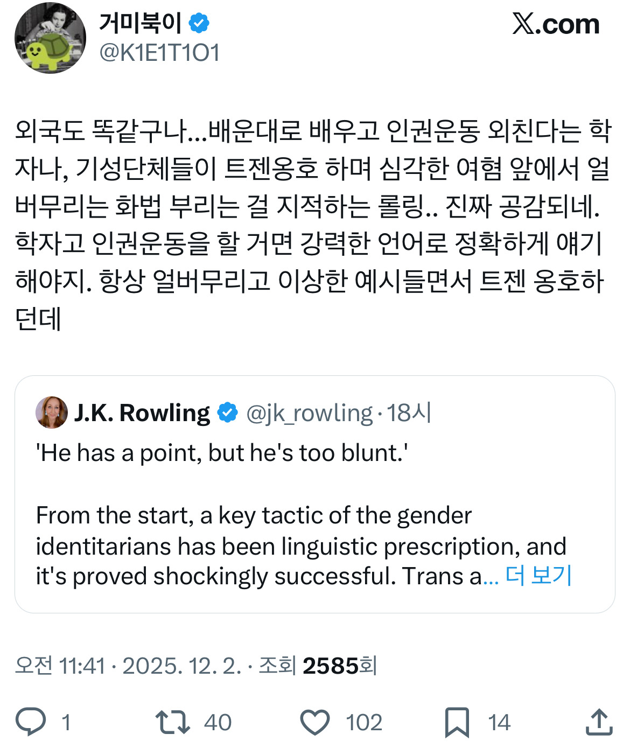This screenshot has height=748, width=630.
Task: Expand quoted post with 더 보기
Action: (538, 576)
